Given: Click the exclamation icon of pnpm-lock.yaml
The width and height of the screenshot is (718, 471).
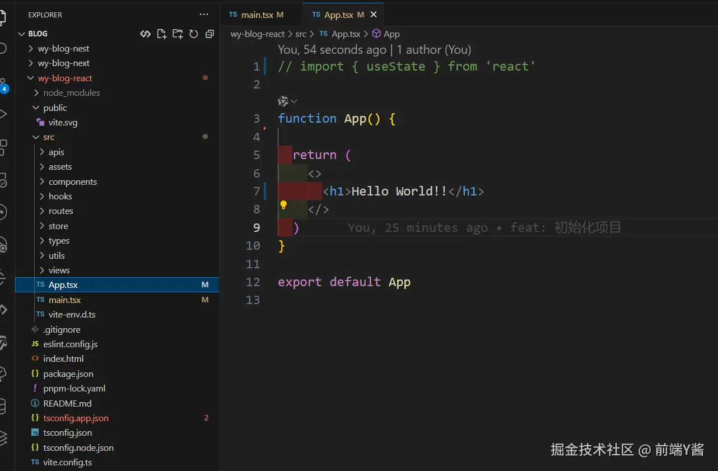Looking at the screenshot, I should pos(35,388).
